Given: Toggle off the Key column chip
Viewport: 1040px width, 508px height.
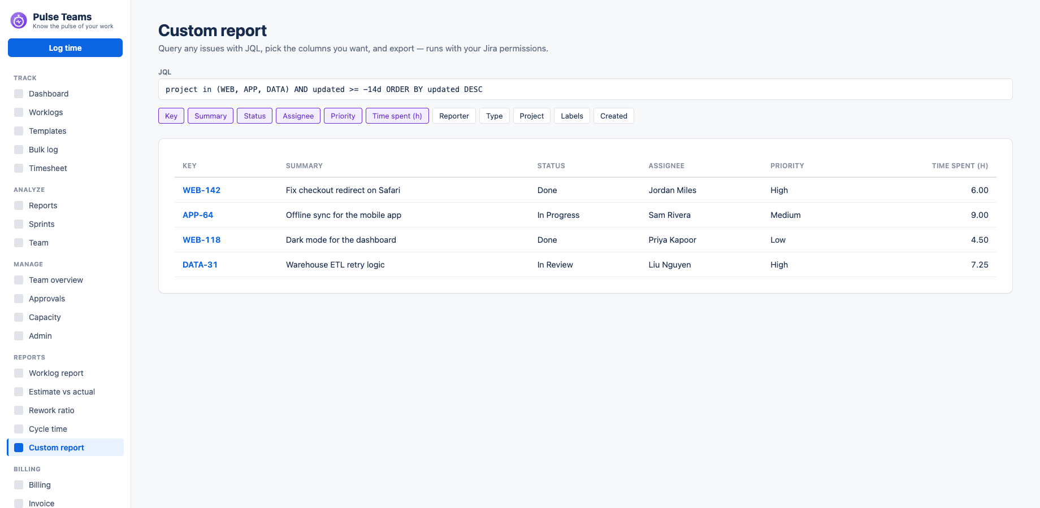Looking at the screenshot, I should tap(171, 116).
